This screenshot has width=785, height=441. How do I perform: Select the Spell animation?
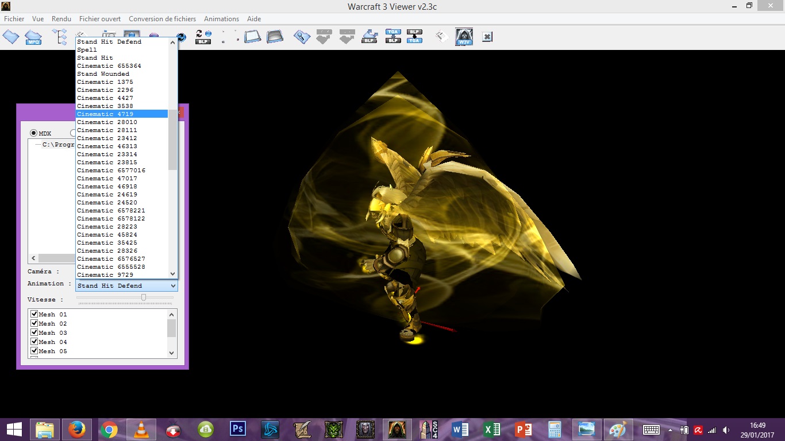pyautogui.click(x=122, y=49)
